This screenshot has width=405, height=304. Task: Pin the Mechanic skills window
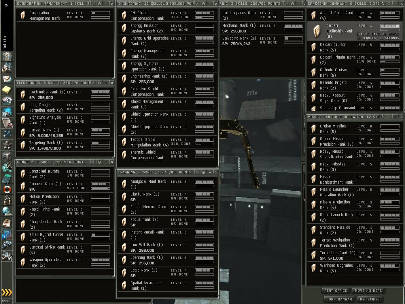pos(286,4)
